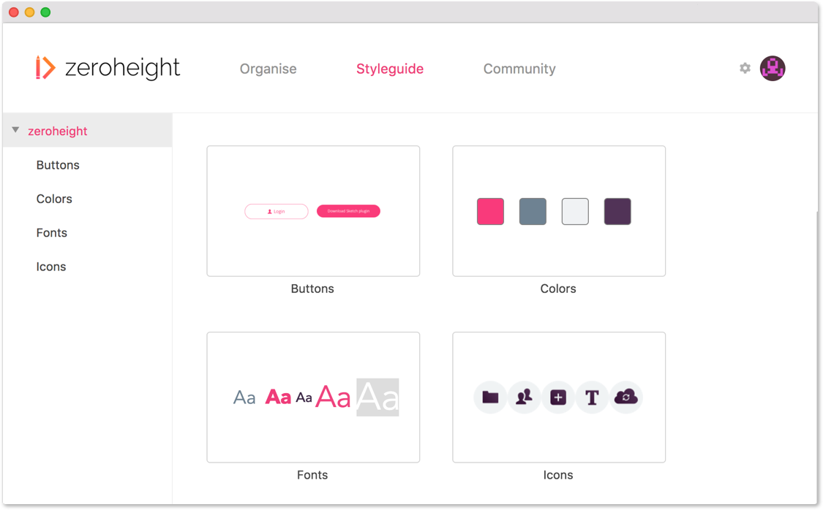Select the large thin pink Aa sample

pos(333,397)
